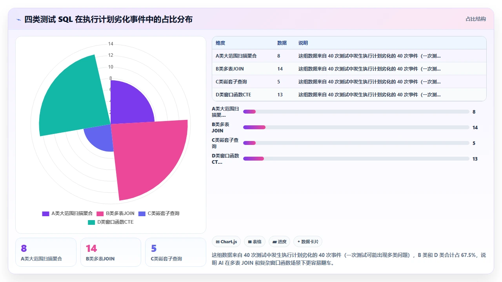Click the B类多表 JOIN progress bar
Screen dimensions: 502x282
click(356, 127)
